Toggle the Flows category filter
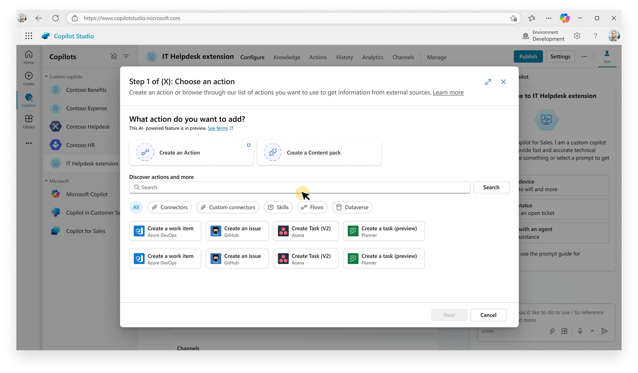Screen dimensions: 638x373 click(x=312, y=207)
